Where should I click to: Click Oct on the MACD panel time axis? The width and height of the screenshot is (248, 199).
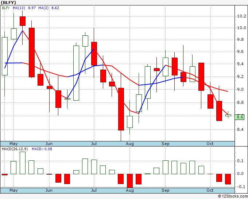click(x=210, y=190)
